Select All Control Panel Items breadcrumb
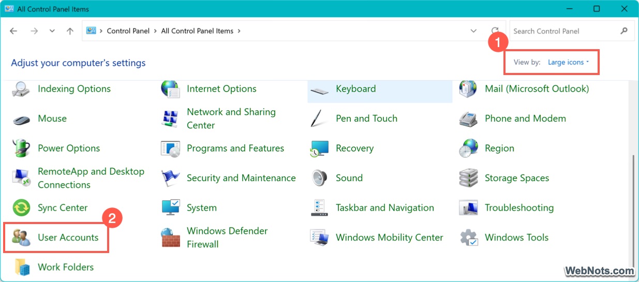The width and height of the screenshot is (639, 282). (197, 31)
